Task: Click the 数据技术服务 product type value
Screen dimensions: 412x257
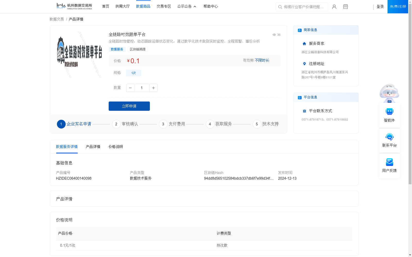Action: [x=141, y=178]
